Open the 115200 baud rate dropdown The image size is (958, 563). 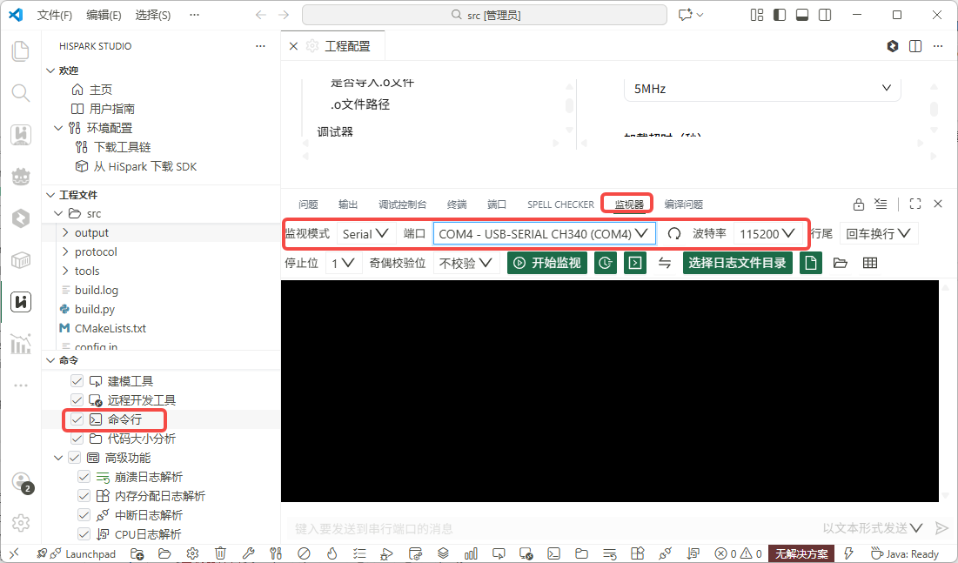click(x=767, y=233)
